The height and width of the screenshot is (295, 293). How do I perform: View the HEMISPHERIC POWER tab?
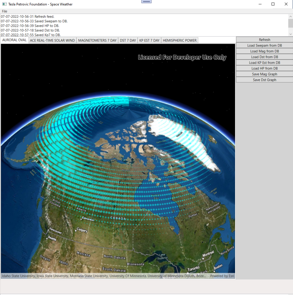coord(180,40)
